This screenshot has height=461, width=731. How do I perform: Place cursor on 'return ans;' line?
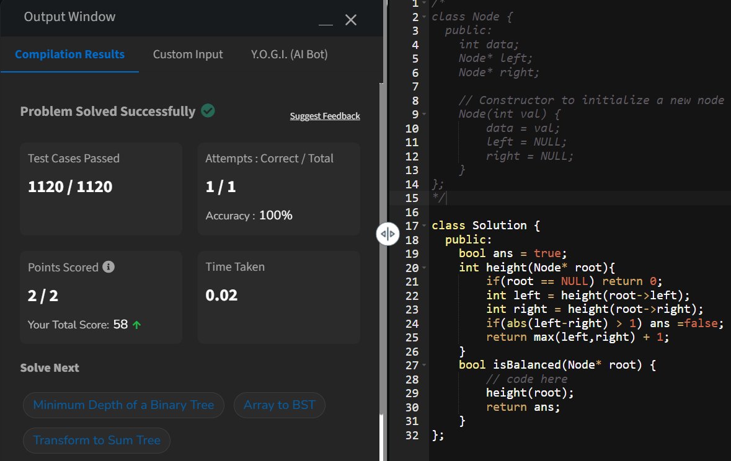tap(523, 407)
